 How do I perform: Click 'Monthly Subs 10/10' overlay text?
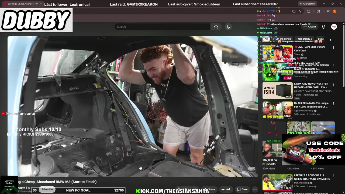pos(38,130)
